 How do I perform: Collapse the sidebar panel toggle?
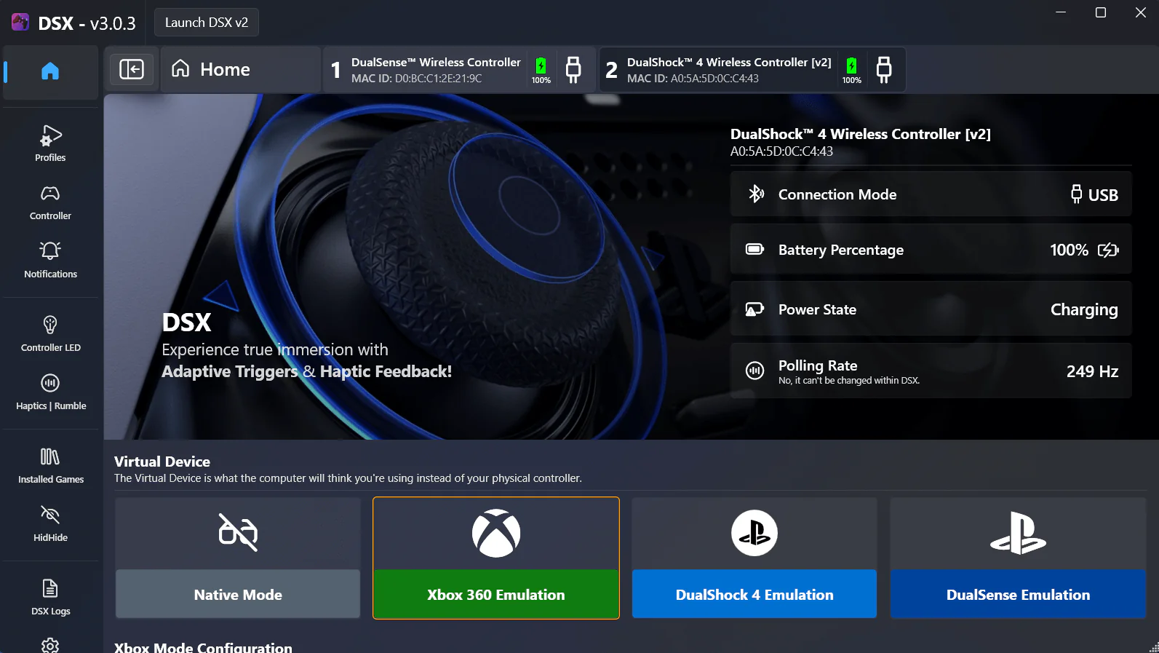click(x=132, y=69)
